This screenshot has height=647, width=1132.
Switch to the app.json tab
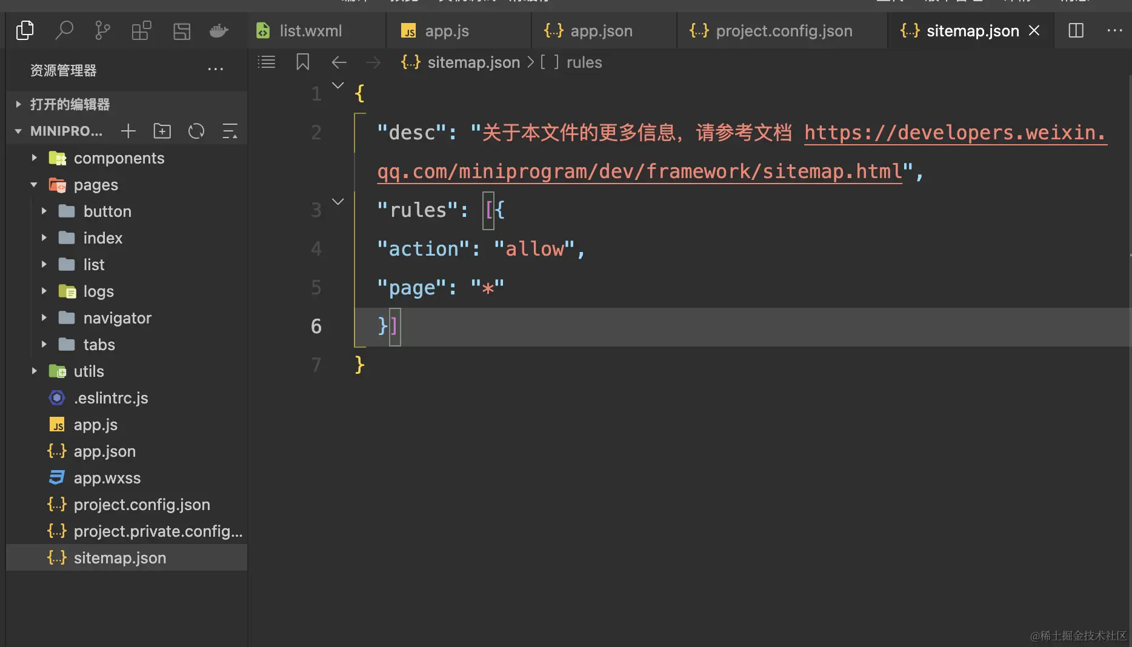(x=604, y=30)
